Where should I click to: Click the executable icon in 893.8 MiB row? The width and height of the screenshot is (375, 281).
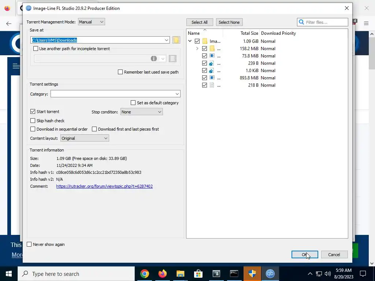tap(212, 78)
